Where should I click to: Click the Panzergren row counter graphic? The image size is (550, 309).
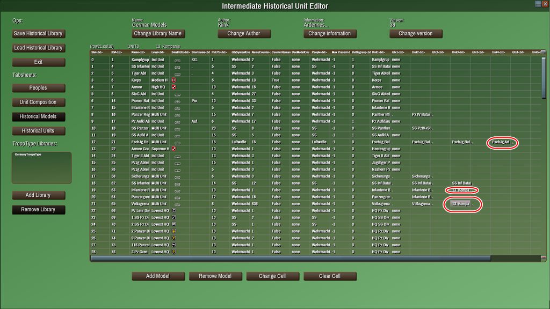point(177,197)
